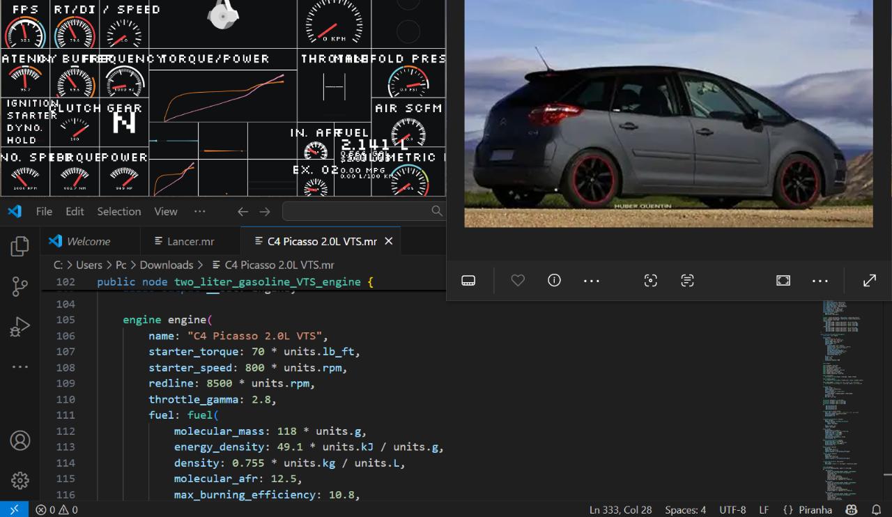The height and width of the screenshot is (517, 892).
Task: Switch to the Lancer.mr tab
Action: [190, 241]
